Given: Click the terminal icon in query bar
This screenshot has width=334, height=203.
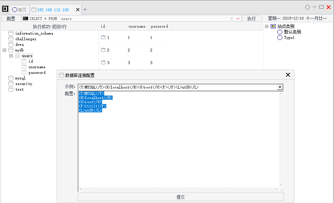Looking at the screenshot, I should point(26,19).
